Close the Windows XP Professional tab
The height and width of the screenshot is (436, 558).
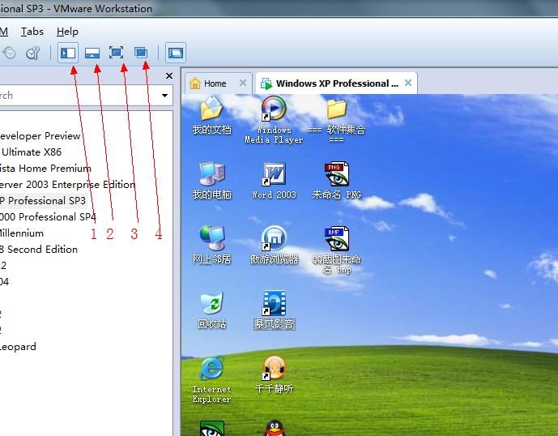(408, 83)
